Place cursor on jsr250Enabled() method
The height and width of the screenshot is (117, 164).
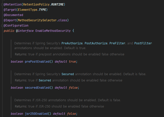(x=38, y=114)
